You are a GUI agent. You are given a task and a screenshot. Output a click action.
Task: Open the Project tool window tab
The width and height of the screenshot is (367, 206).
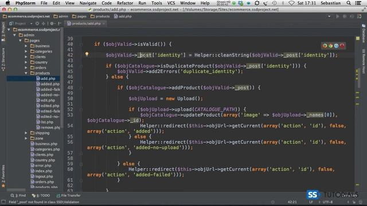click(3, 32)
